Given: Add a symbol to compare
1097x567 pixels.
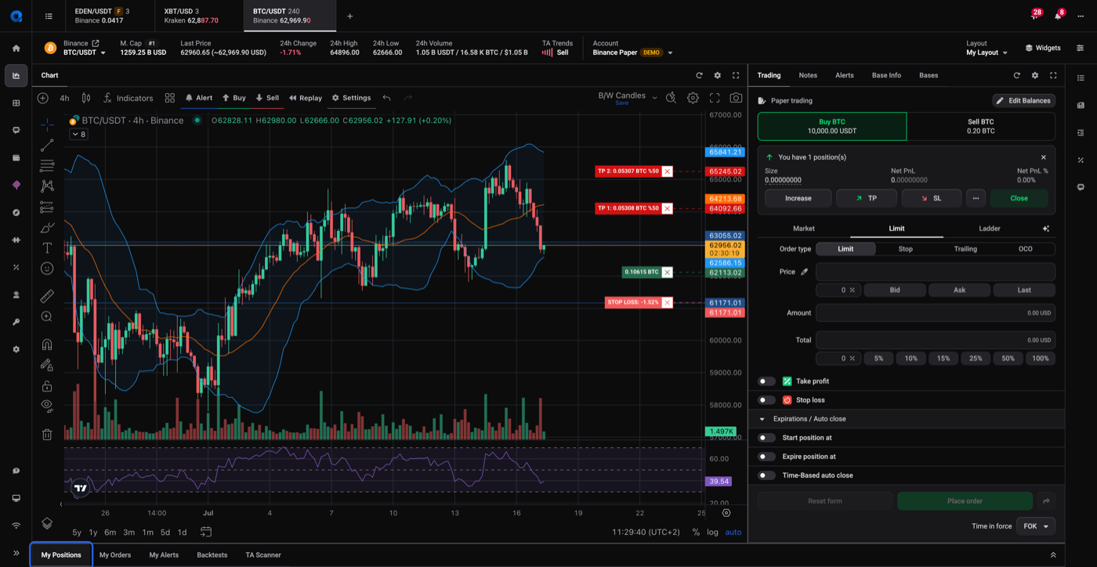Looking at the screenshot, I should pos(43,98).
